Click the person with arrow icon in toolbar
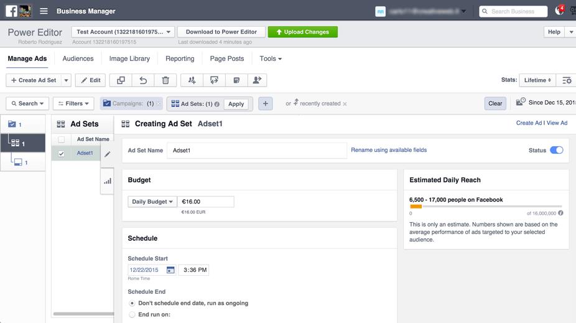Image resolution: width=576 pixels, height=323 pixels. tap(257, 80)
